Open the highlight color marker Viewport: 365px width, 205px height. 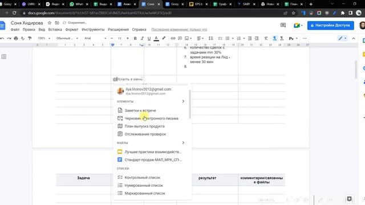tap(164, 38)
